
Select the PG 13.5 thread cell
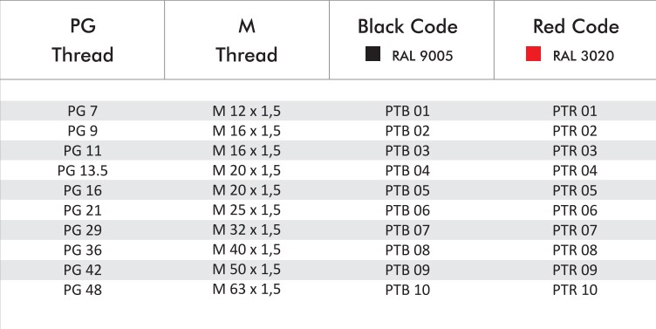(83, 171)
